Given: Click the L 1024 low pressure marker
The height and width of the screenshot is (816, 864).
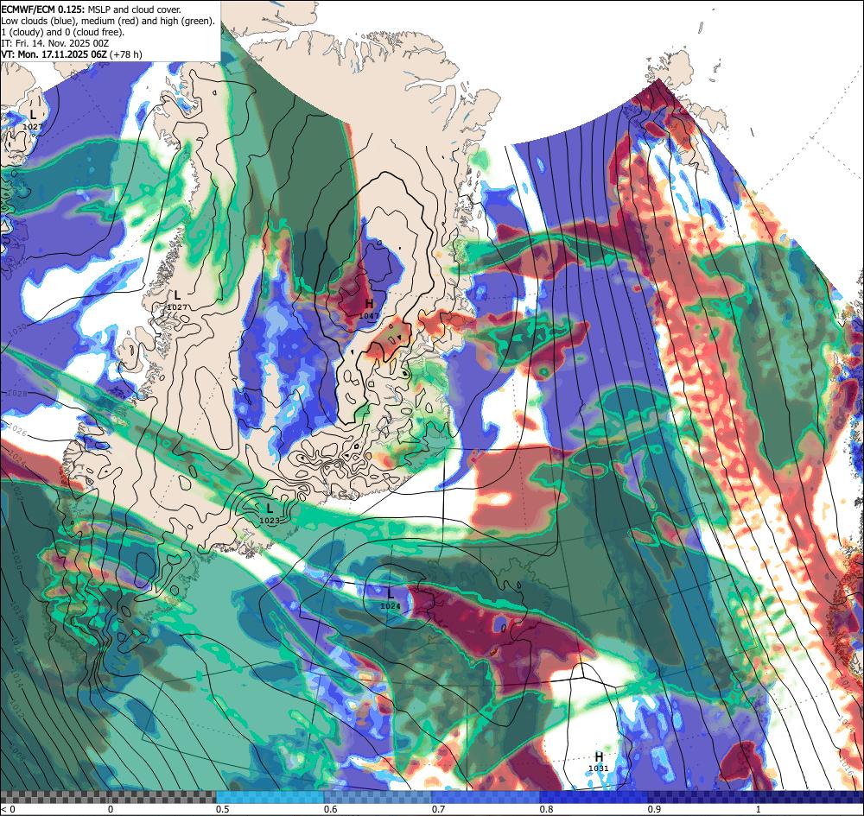Looking at the screenshot, I should pos(391,599).
